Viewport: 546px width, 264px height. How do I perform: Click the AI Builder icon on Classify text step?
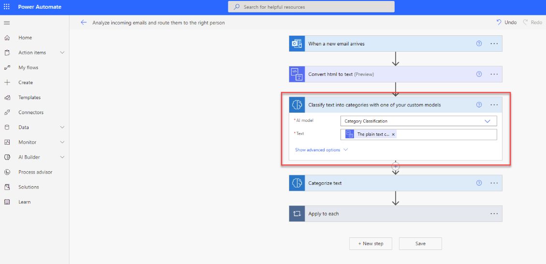(297, 104)
